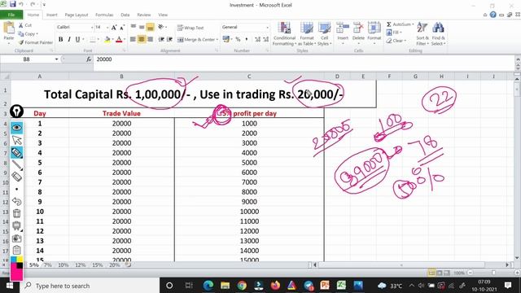Toggle Align Text Right

(150, 39)
